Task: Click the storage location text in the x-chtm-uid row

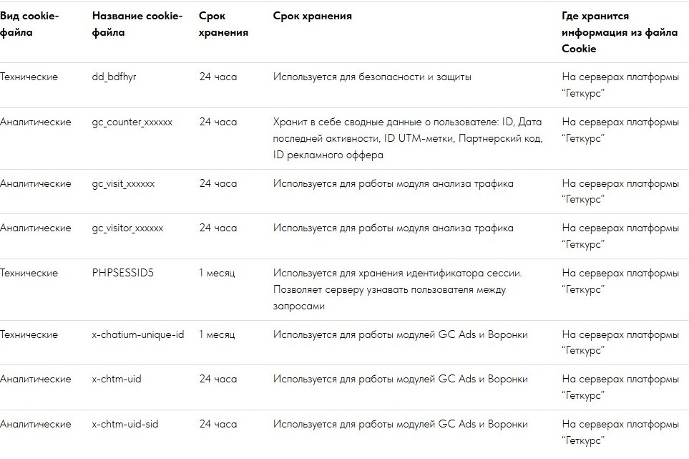Action: tap(620, 387)
